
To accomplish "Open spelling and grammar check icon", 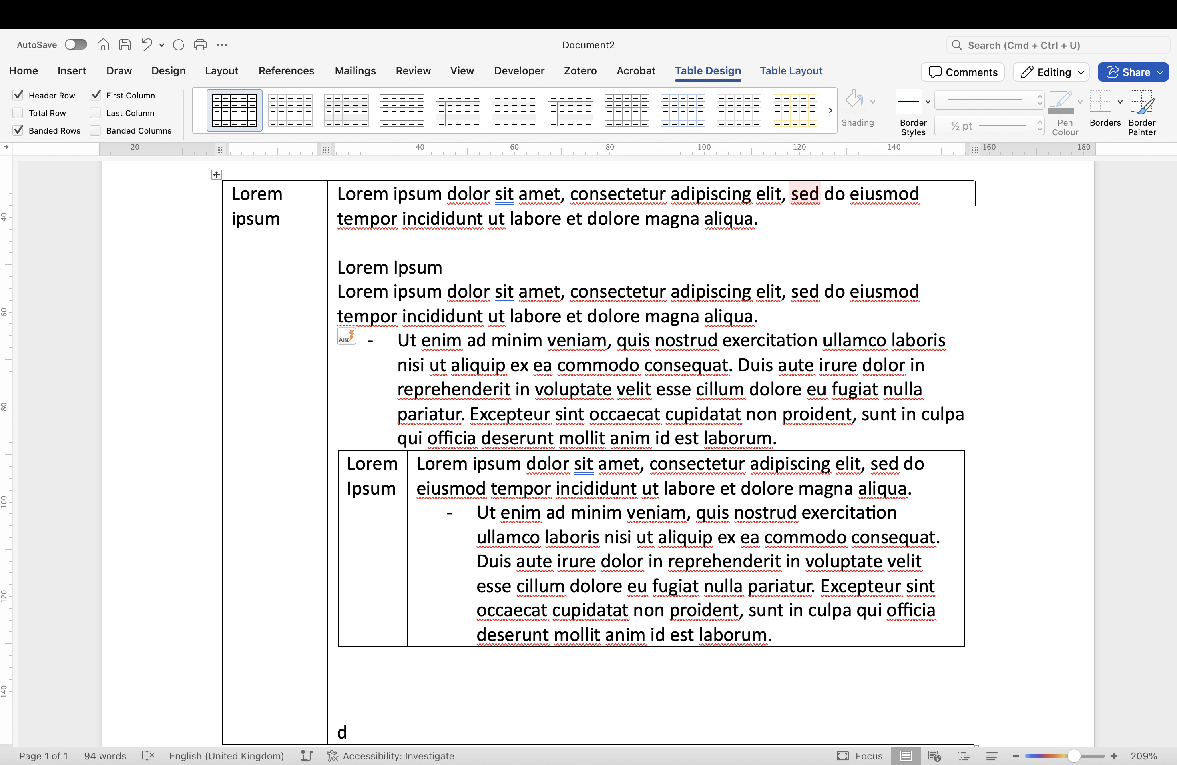I will [148, 756].
